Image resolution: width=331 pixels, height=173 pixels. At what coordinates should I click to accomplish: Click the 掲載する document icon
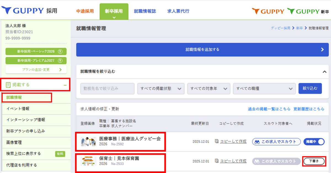(x=8, y=85)
